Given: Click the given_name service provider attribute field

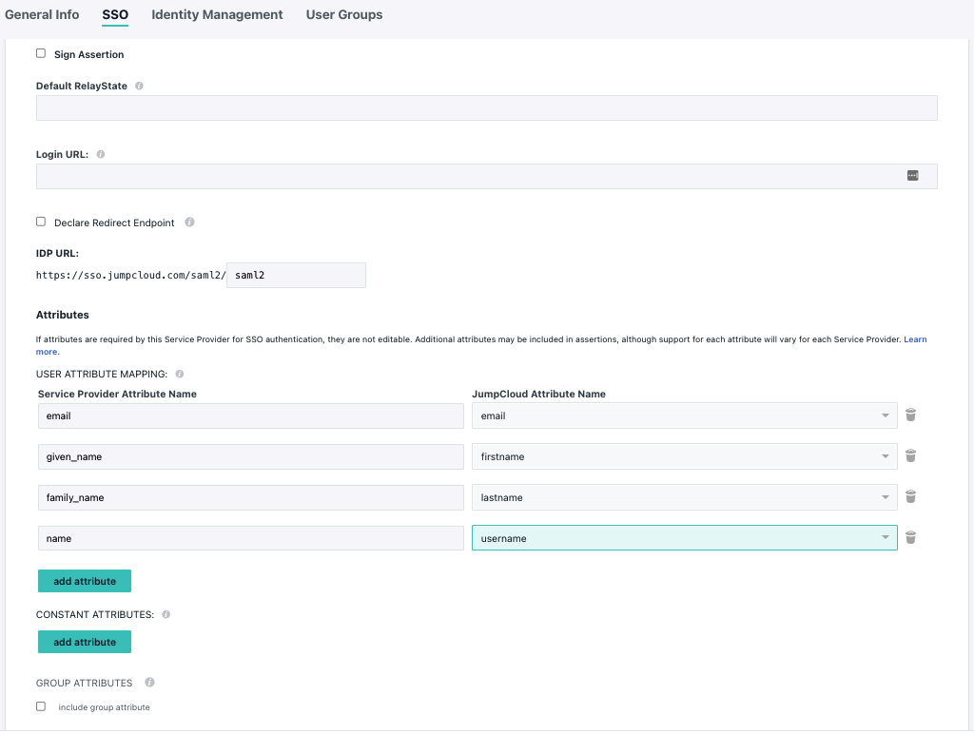Looking at the screenshot, I should tap(251, 456).
